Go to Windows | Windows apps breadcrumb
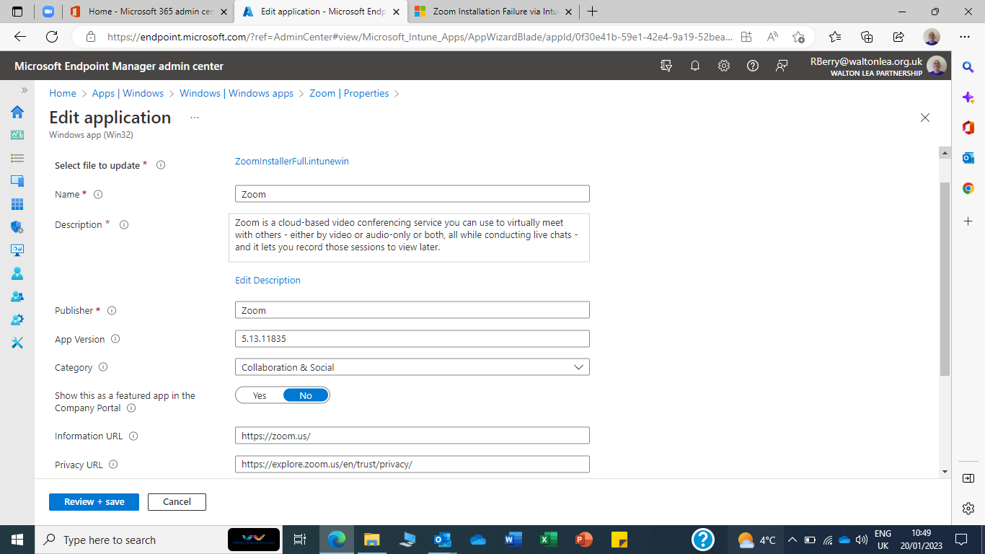The width and height of the screenshot is (985, 554). (x=237, y=93)
